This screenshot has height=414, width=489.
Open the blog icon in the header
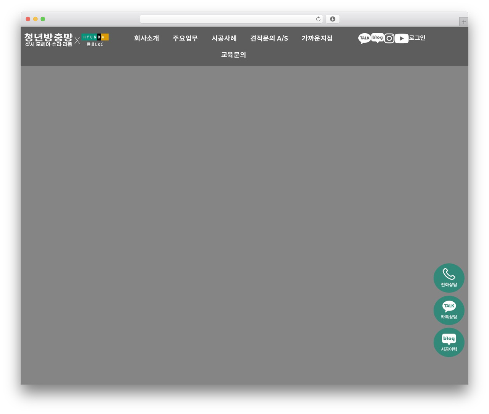(377, 38)
